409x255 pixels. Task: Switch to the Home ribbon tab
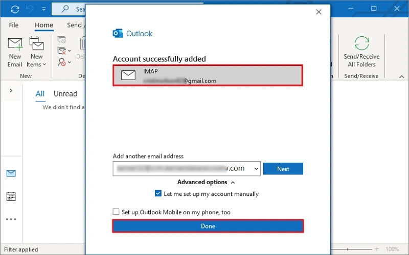tap(44, 25)
